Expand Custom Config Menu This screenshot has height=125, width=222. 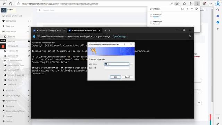tap(28, 111)
